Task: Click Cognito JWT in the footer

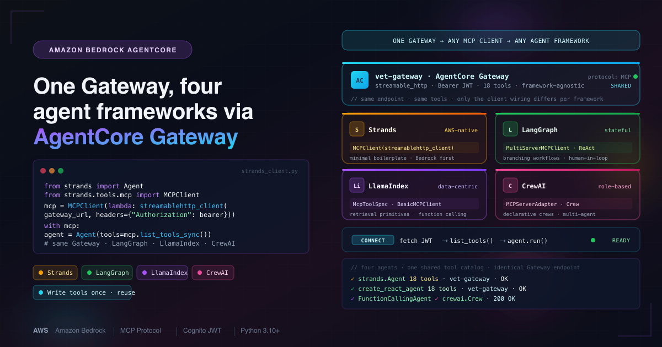Action: 202,330
